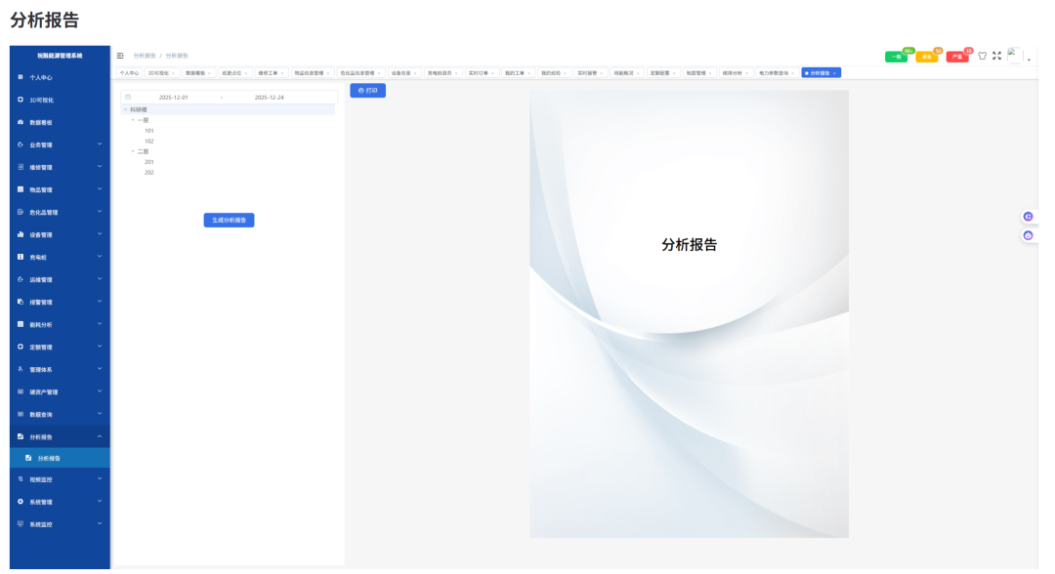Expand the 运维管理 menu chevron
This screenshot has width=1055, height=574.
(x=100, y=279)
